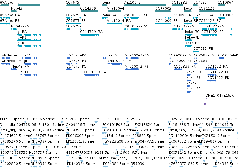Select the cona gene label
The height and width of the screenshot is (168, 238).
106,3
